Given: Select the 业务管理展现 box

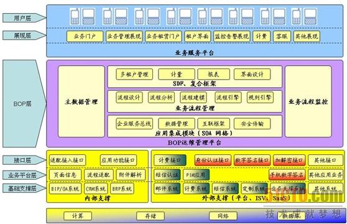Looking at the screenshot, I should pos(124,36).
